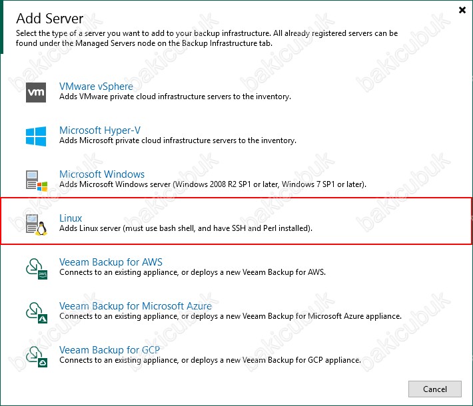
Task: Select the Microsoft Windows server type
Action: (102, 174)
